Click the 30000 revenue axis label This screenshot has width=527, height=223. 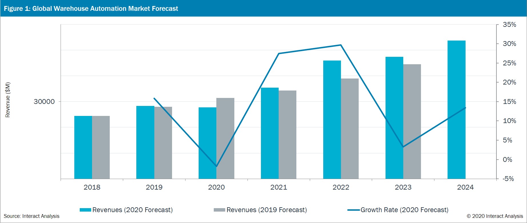point(44,102)
